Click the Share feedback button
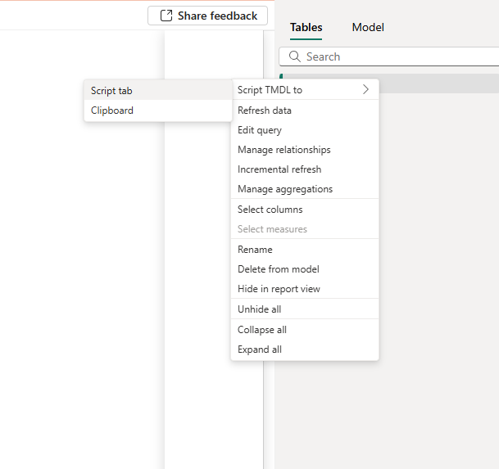The height and width of the screenshot is (469, 499). (207, 16)
